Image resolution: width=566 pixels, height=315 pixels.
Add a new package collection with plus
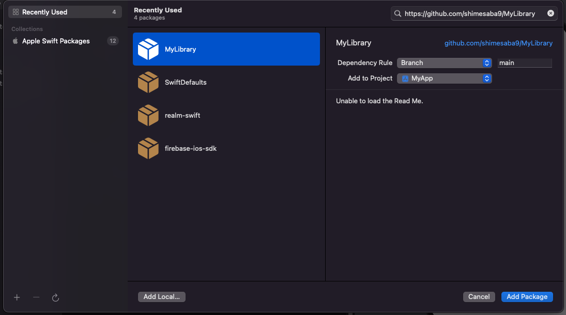click(17, 297)
